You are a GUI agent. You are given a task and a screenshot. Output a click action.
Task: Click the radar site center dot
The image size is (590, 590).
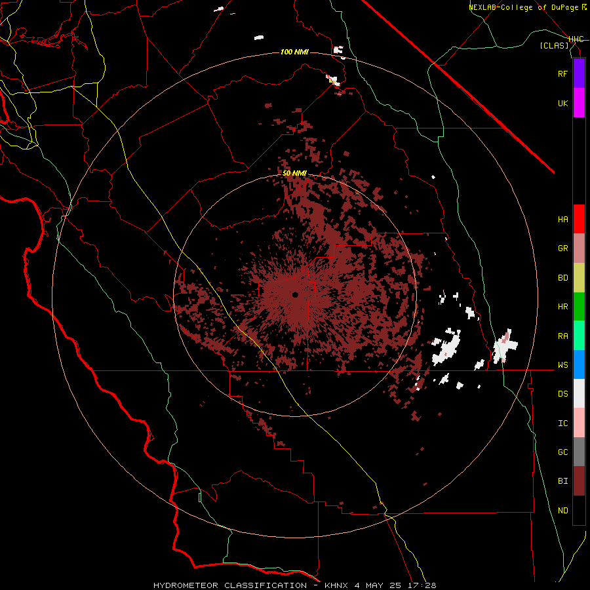[x=296, y=295]
